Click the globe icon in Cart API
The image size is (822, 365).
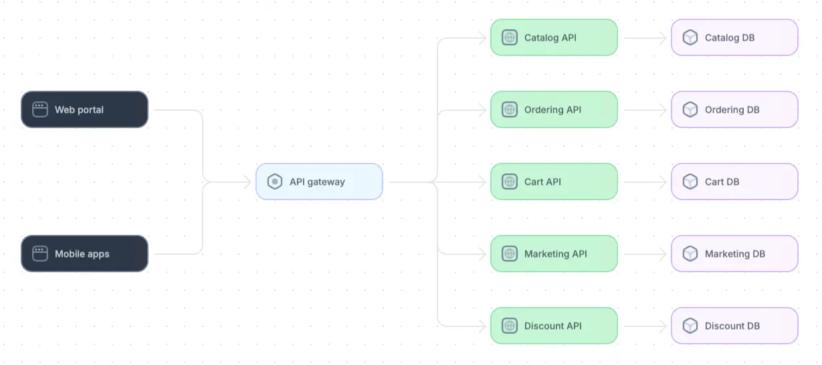(510, 181)
